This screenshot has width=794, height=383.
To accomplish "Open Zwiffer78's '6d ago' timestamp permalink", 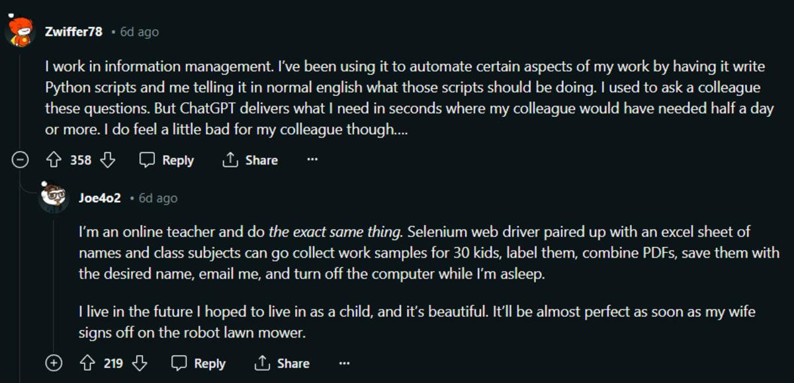I will point(139,32).
